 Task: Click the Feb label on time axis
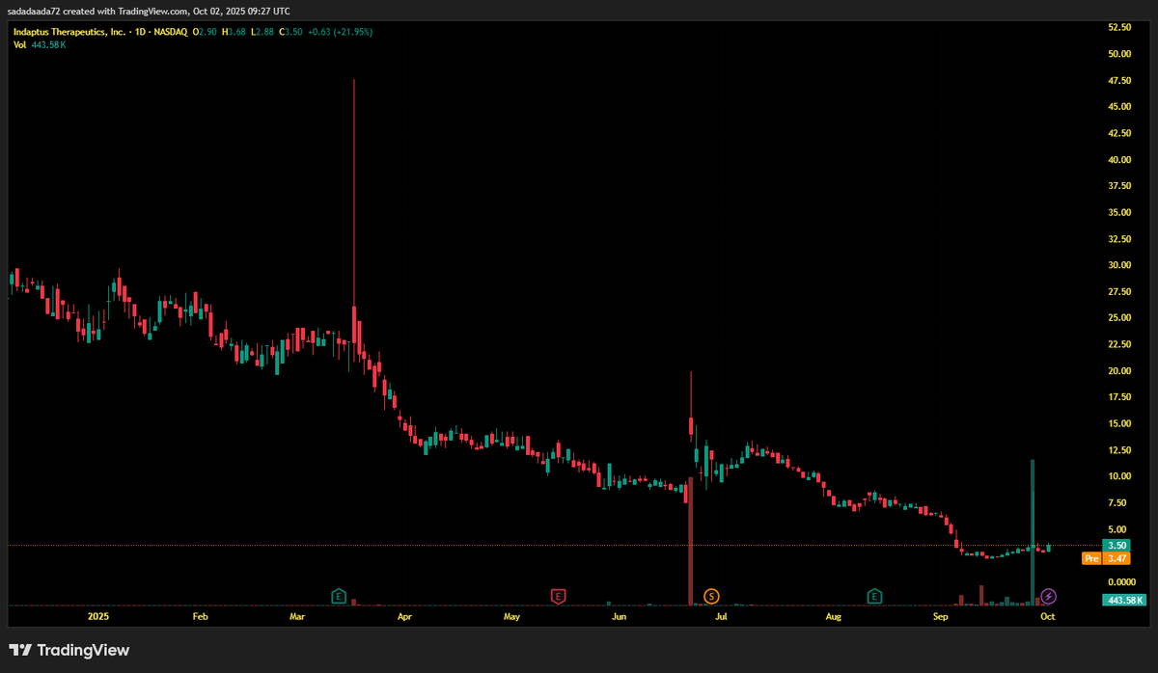coord(200,615)
